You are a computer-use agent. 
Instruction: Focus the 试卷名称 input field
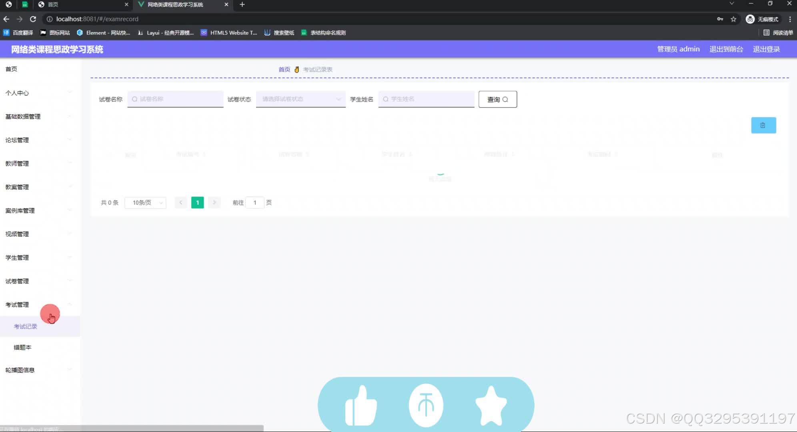coord(175,99)
